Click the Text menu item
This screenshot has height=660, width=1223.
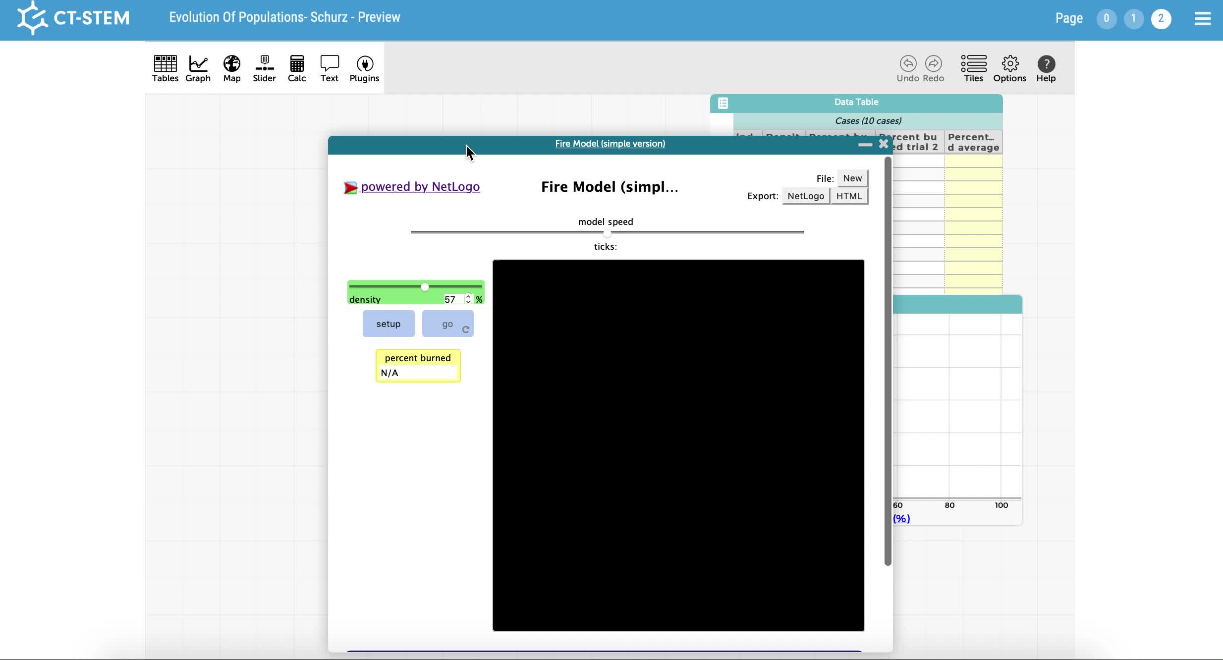click(x=330, y=68)
